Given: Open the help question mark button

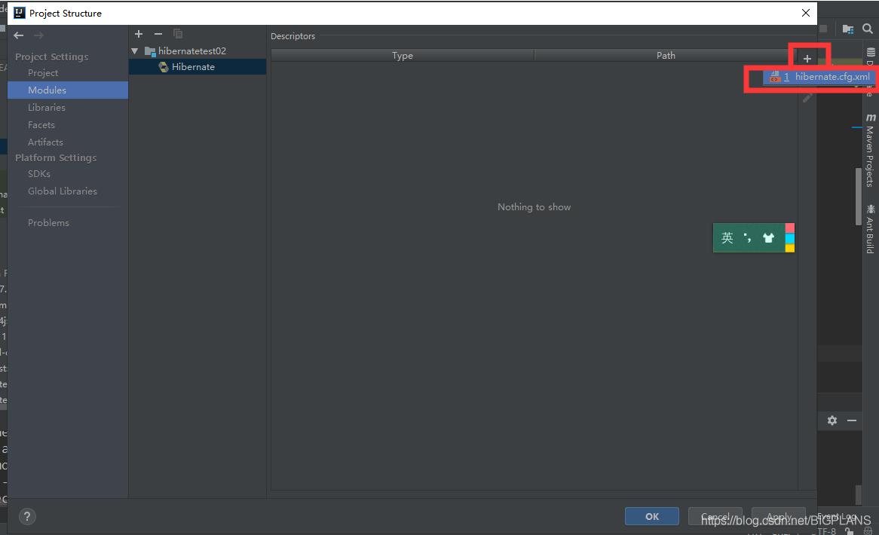Looking at the screenshot, I should [27, 516].
